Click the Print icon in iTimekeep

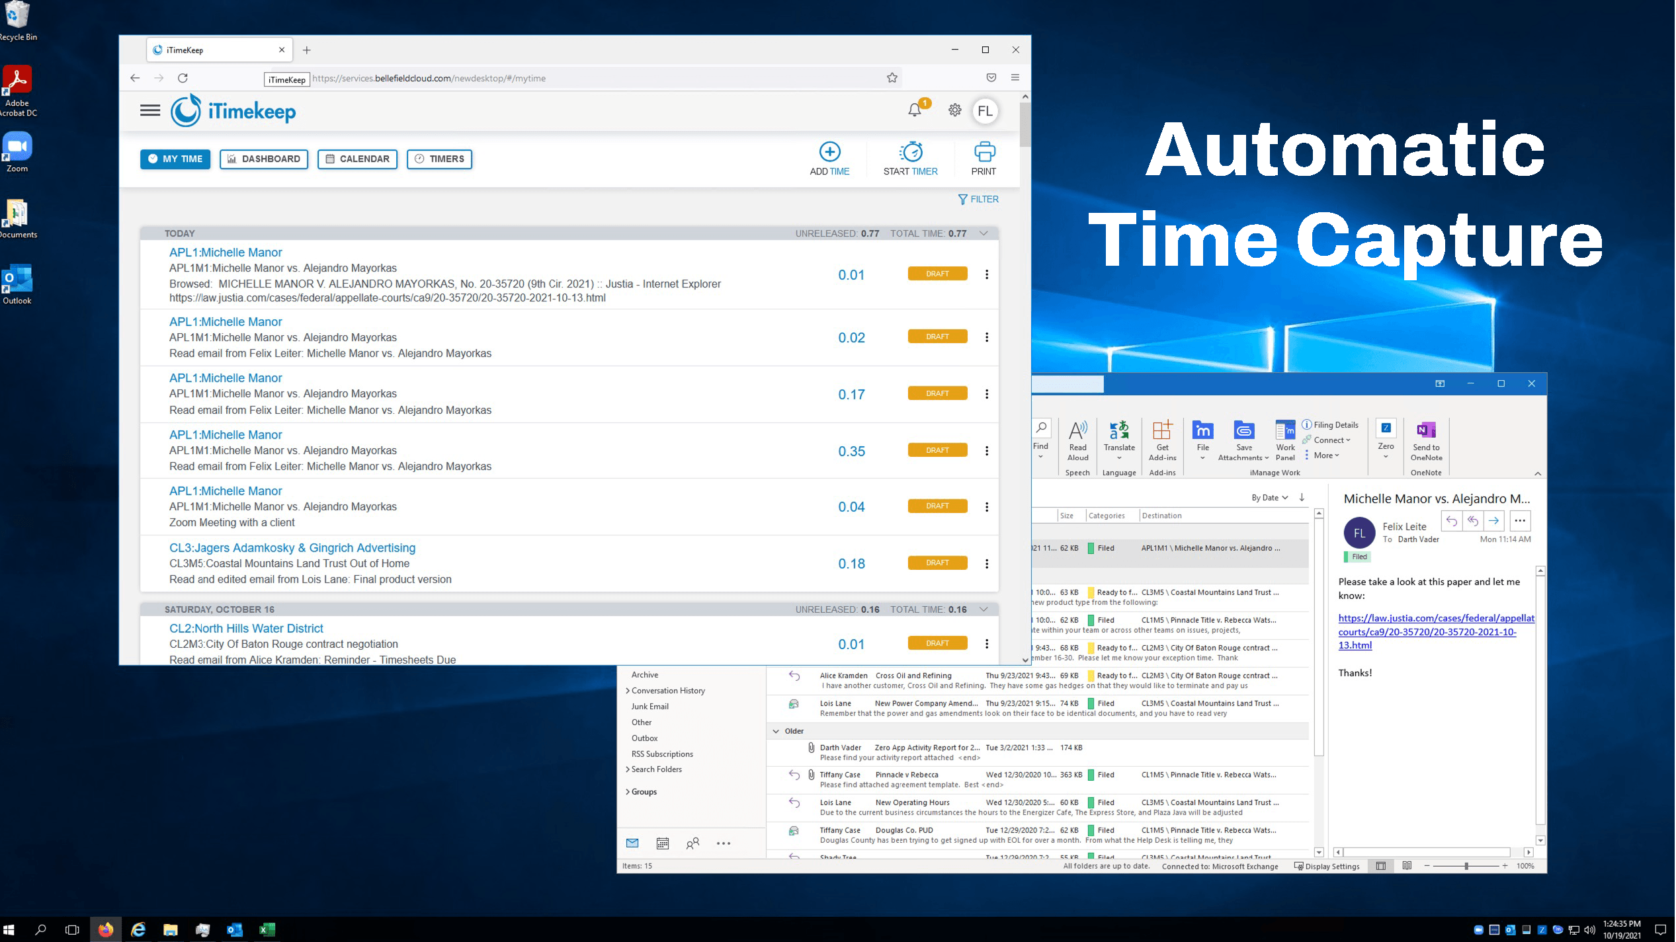tap(984, 152)
